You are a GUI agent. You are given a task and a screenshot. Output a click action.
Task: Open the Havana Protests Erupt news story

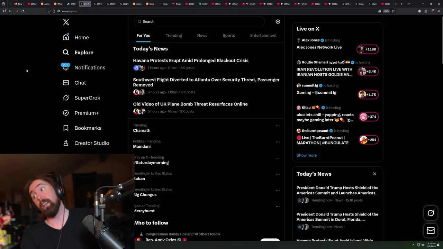(191, 61)
